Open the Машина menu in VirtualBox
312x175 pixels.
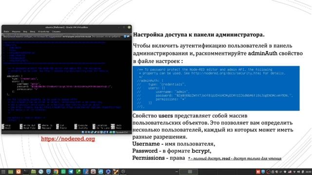tap(16, 32)
